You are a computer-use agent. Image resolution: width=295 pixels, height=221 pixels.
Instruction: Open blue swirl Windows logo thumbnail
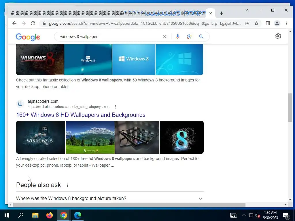[179, 59]
